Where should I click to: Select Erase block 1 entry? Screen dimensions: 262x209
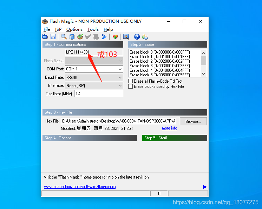(160, 57)
